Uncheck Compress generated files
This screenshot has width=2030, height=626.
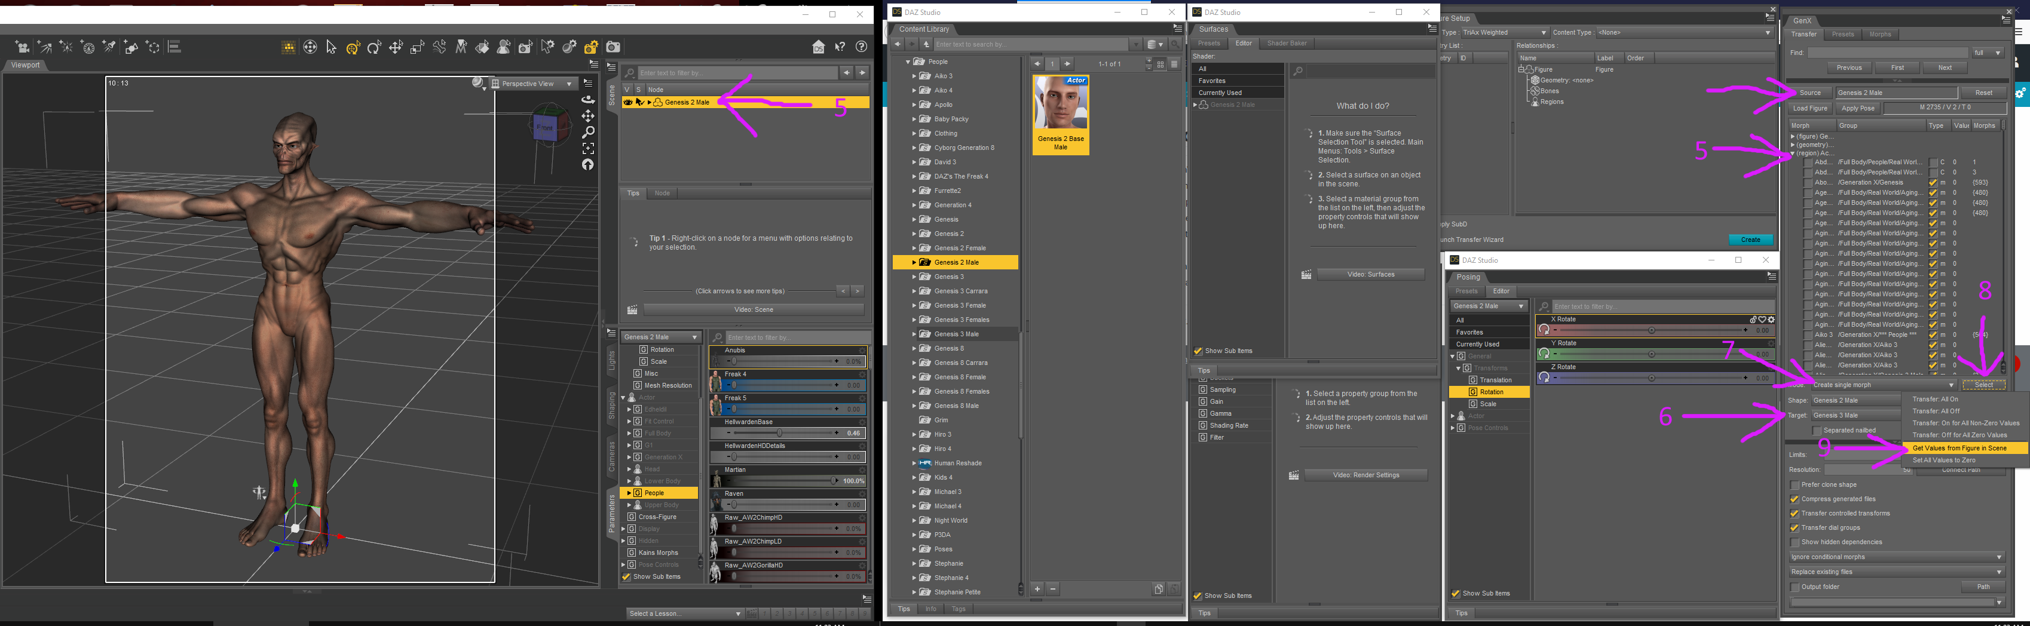coord(1795,499)
